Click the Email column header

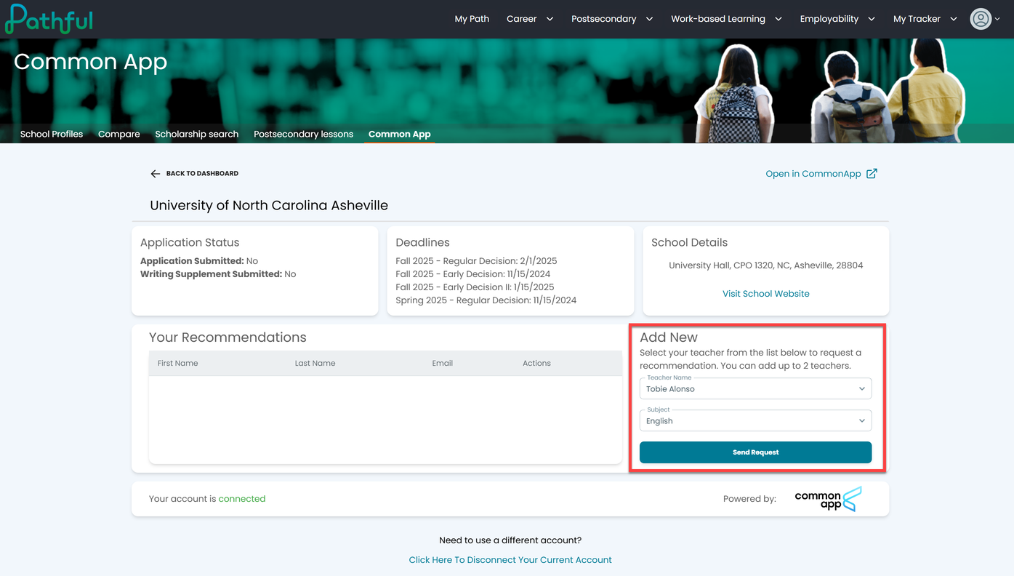click(x=443, y=363)
